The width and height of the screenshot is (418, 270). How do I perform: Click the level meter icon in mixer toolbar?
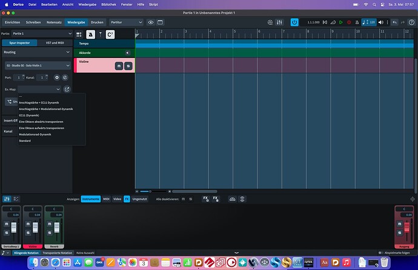[x=233, y=199]
